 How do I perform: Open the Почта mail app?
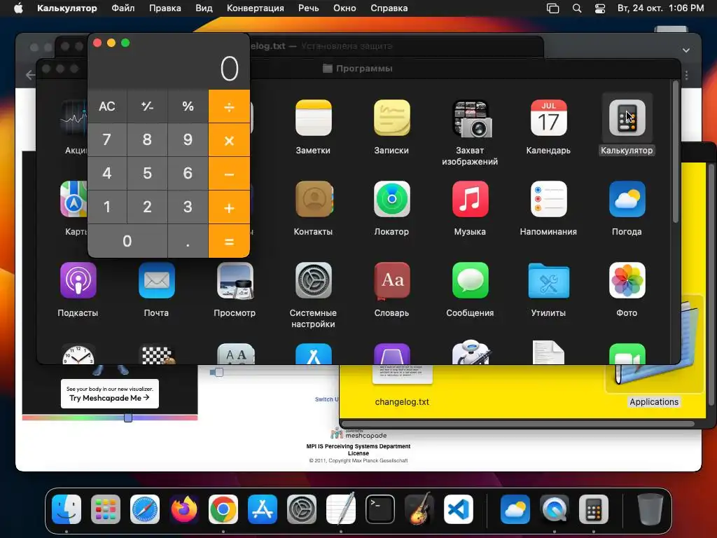coord(156,280)
